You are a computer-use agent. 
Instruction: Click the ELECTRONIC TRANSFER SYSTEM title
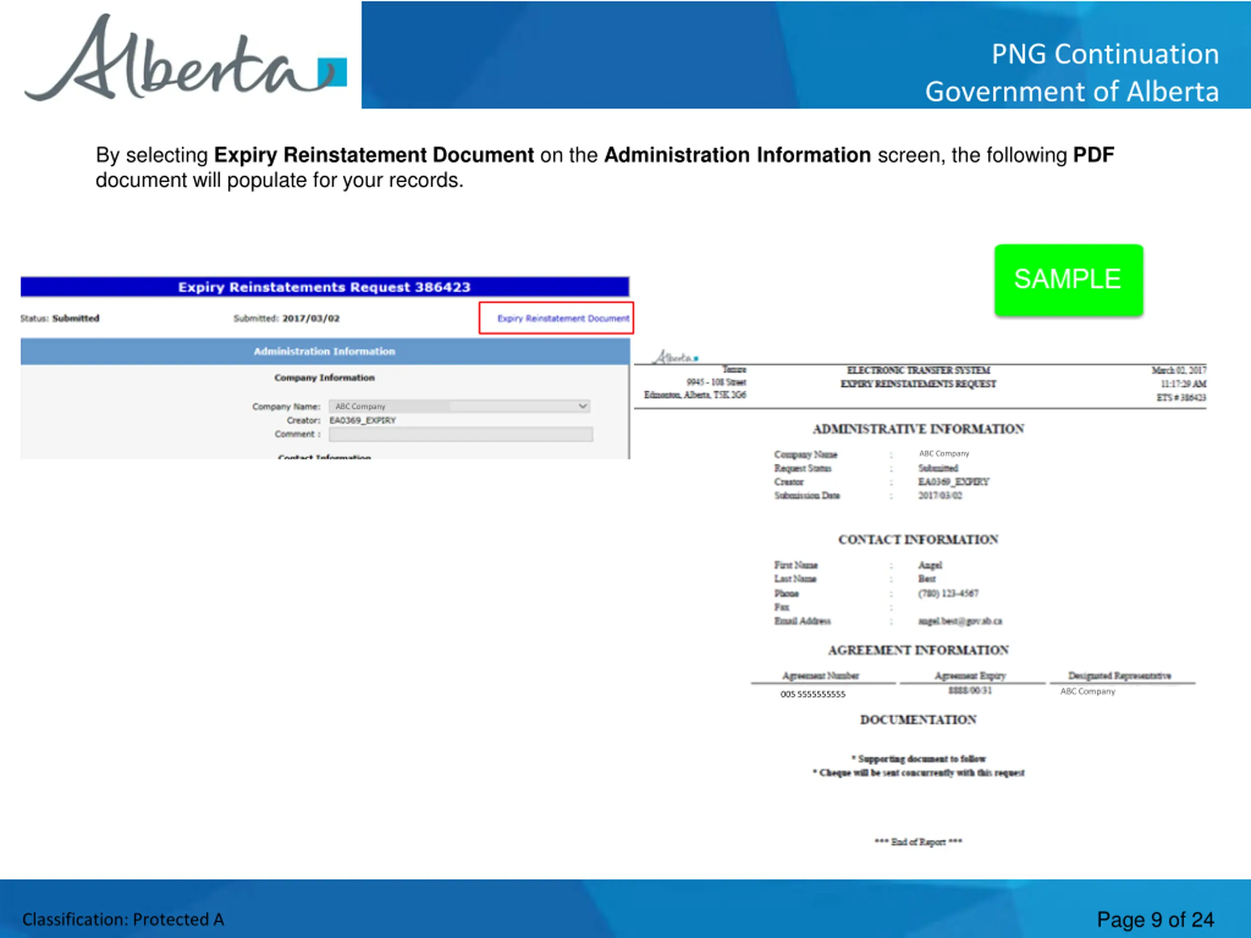[x=918, y=370]
